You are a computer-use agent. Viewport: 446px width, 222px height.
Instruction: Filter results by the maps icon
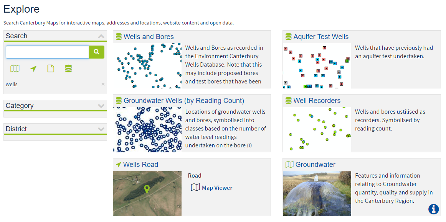15,69
